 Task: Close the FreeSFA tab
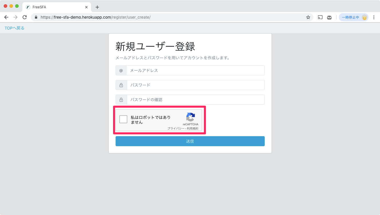tap(86, 7)
